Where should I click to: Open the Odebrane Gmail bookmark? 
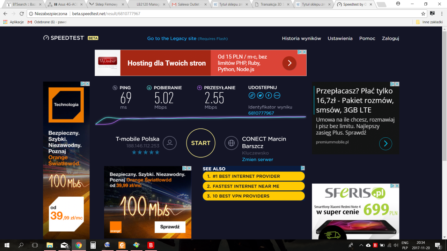47,22
